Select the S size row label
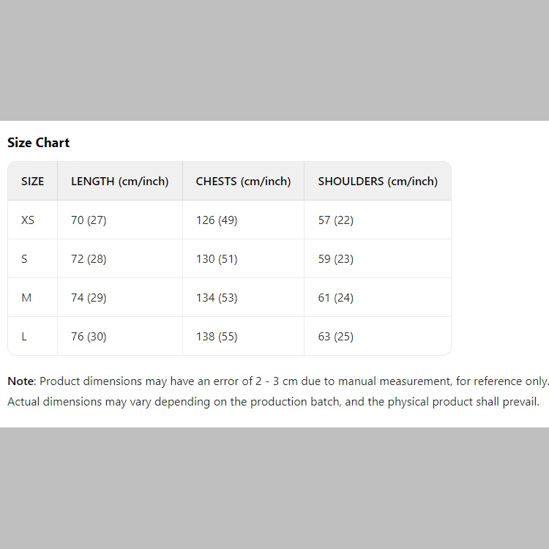Viewport: 549px width, 549px height. point(24,259)
